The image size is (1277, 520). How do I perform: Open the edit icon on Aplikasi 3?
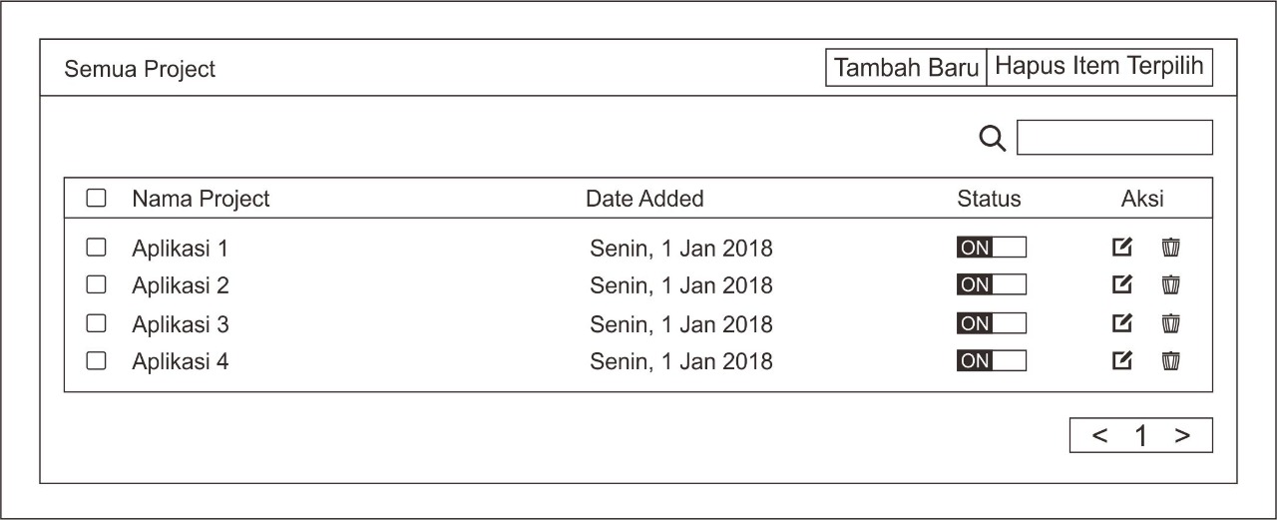pyautogui.click(x=1122, y=323)
